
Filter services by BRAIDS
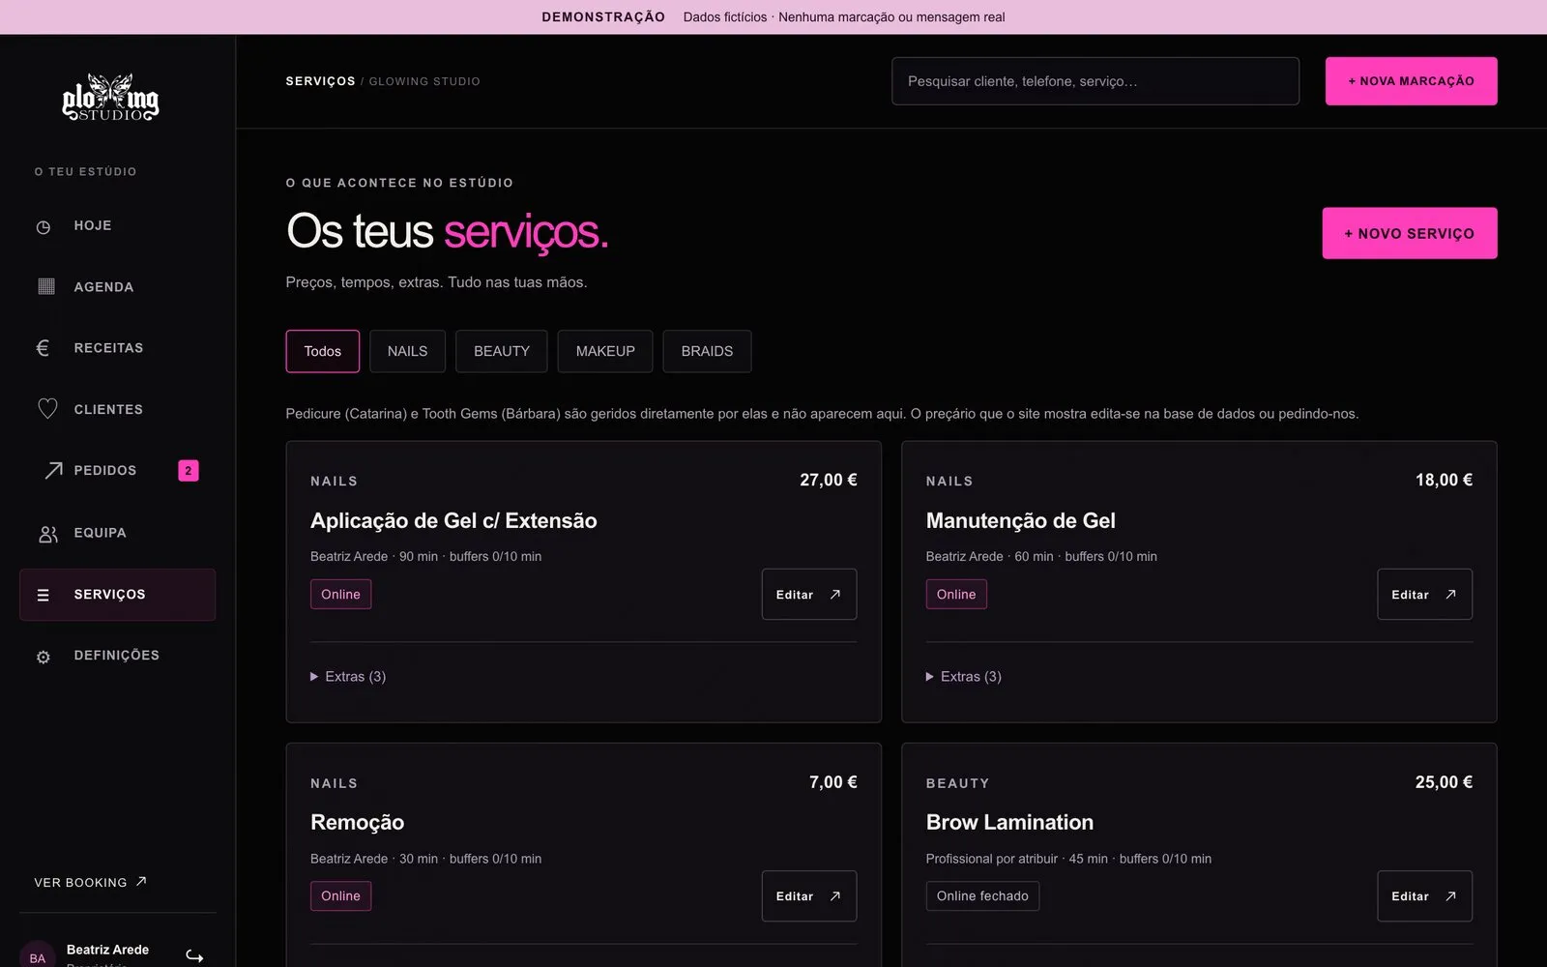707,351
